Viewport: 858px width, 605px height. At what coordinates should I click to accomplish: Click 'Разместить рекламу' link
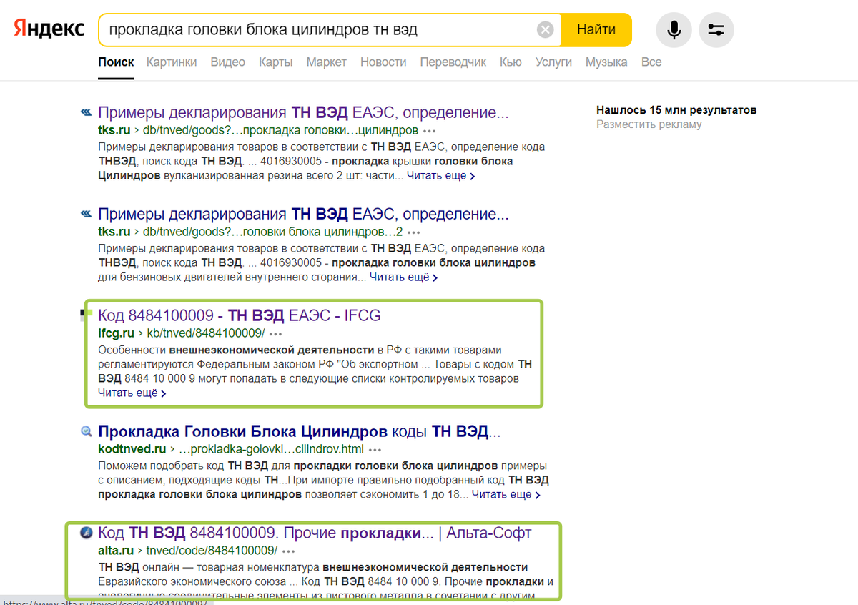[649, 124]
